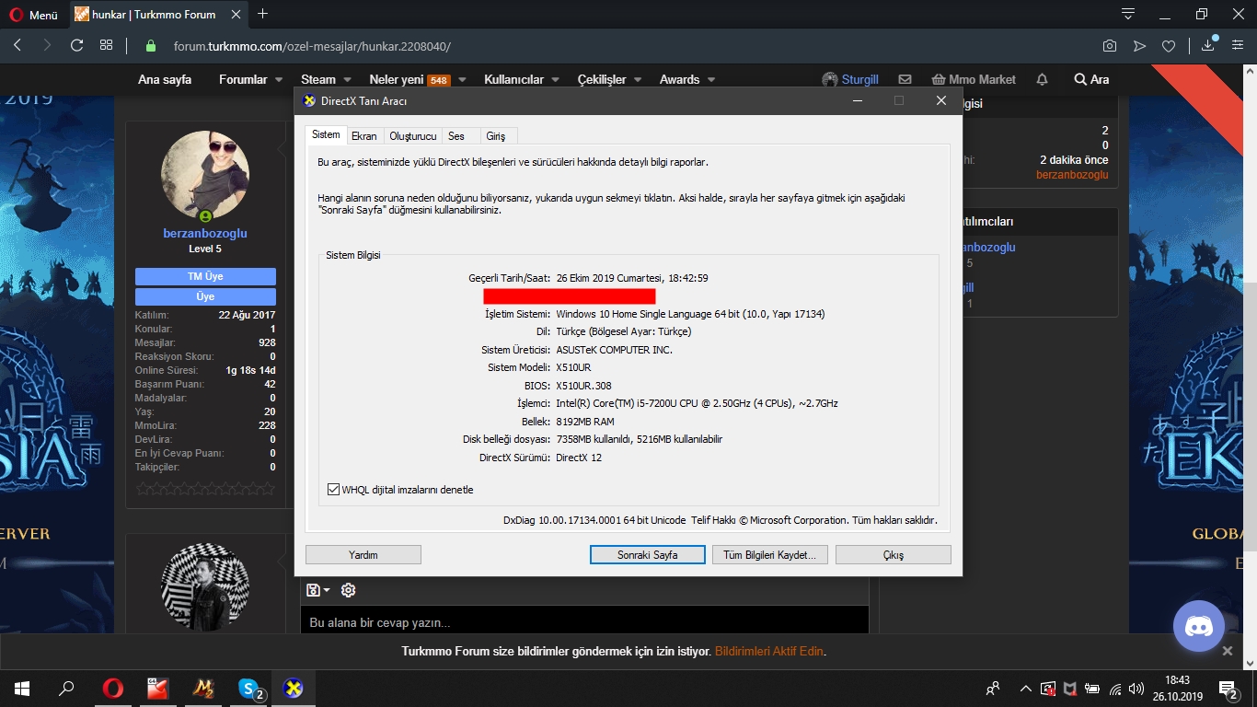This screenshot has width=1257, height=707.
Task: Open the browser downloads icon
Action: 1208,46
